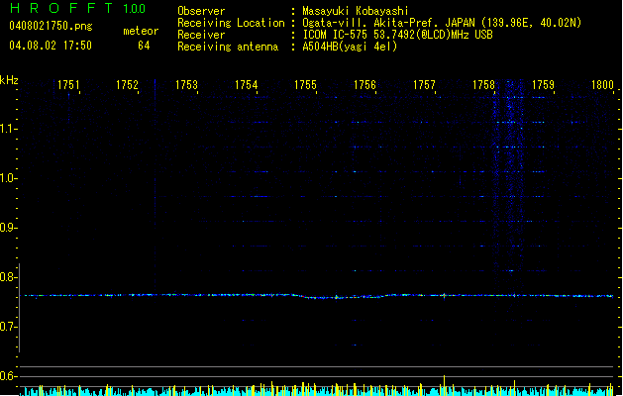Image resolution: width=623 pixels, height=396 pixels.
Task: Click the 1800 time marker
Action: [603, 85]
